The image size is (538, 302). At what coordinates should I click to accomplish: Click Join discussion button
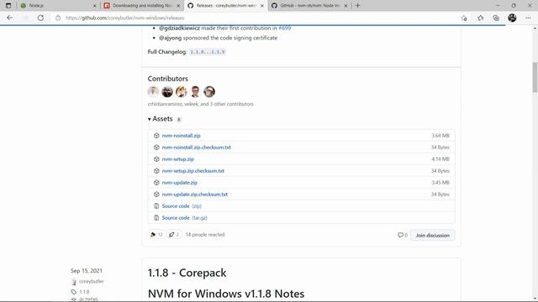point(432,235)
